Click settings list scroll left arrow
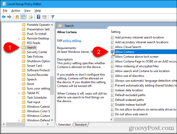This screenshot has height=134, width=177. (112, 119)
